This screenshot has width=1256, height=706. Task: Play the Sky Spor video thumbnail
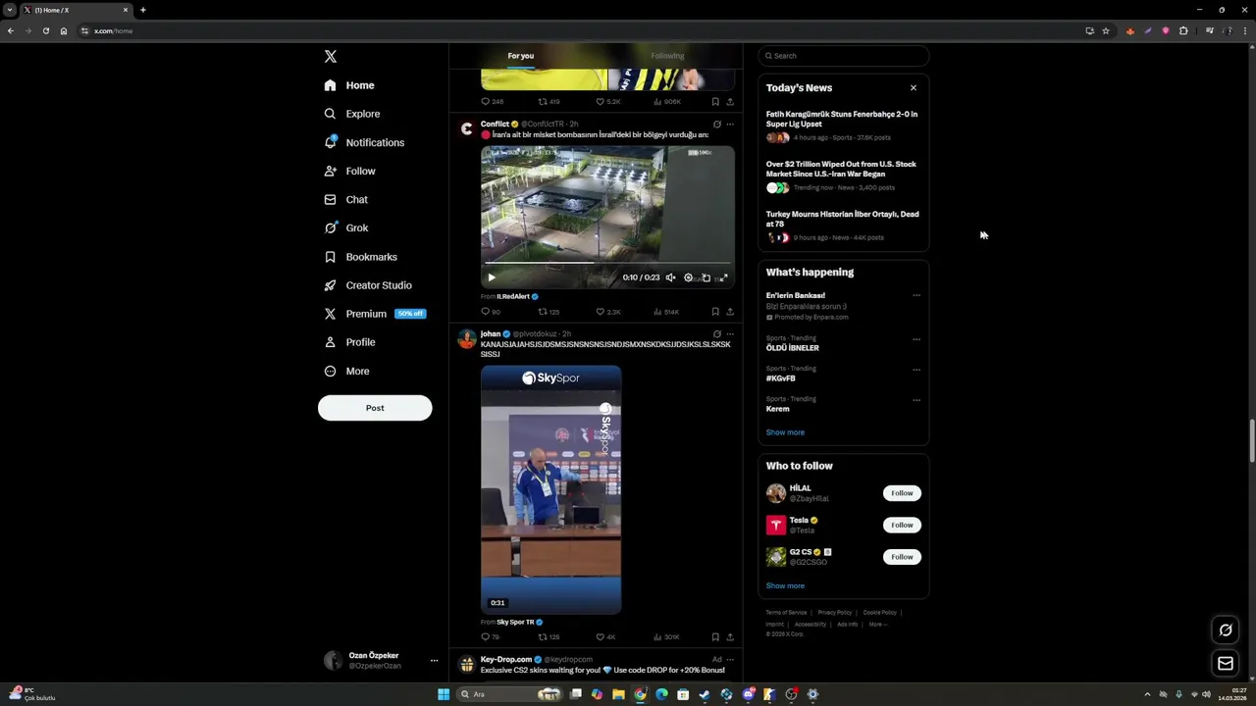[550, 489]
